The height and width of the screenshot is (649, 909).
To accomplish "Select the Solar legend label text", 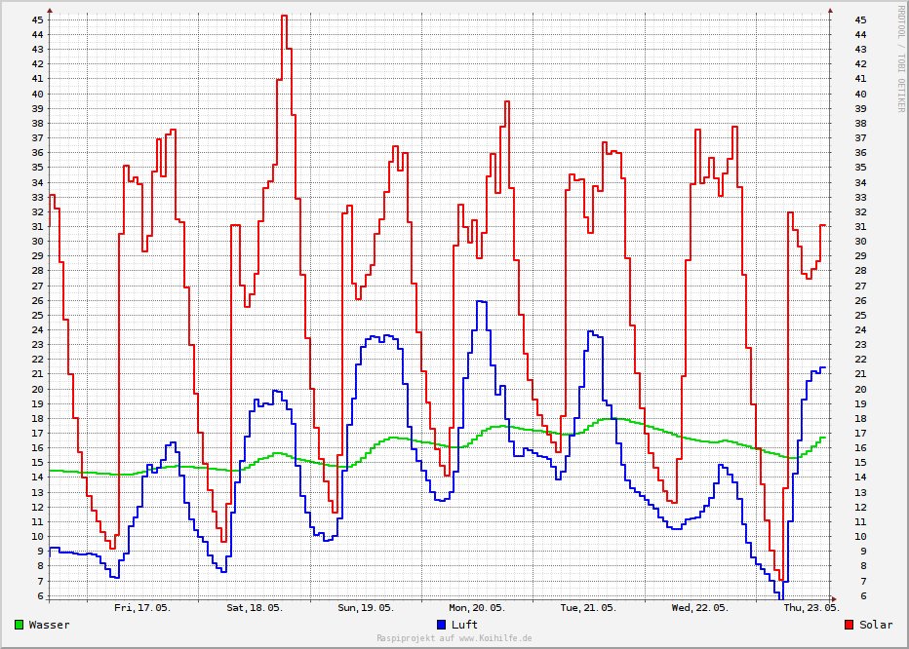I will (x=875, y=624).
